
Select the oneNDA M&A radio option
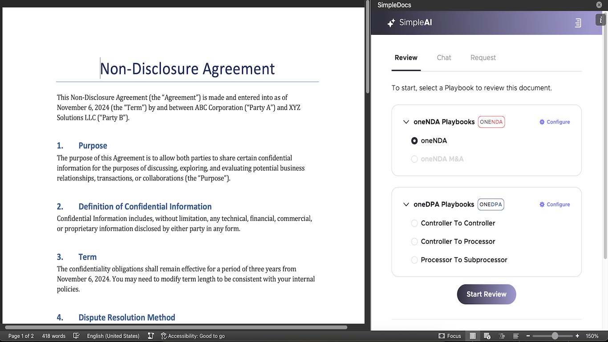[x=414, y=159]
